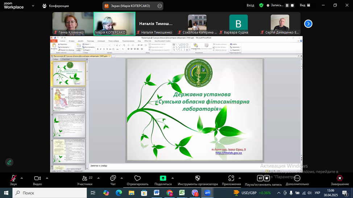Unmute microphone with Звук button
The height and width of the screenshot is (198, 353).
tap(13, 181)
